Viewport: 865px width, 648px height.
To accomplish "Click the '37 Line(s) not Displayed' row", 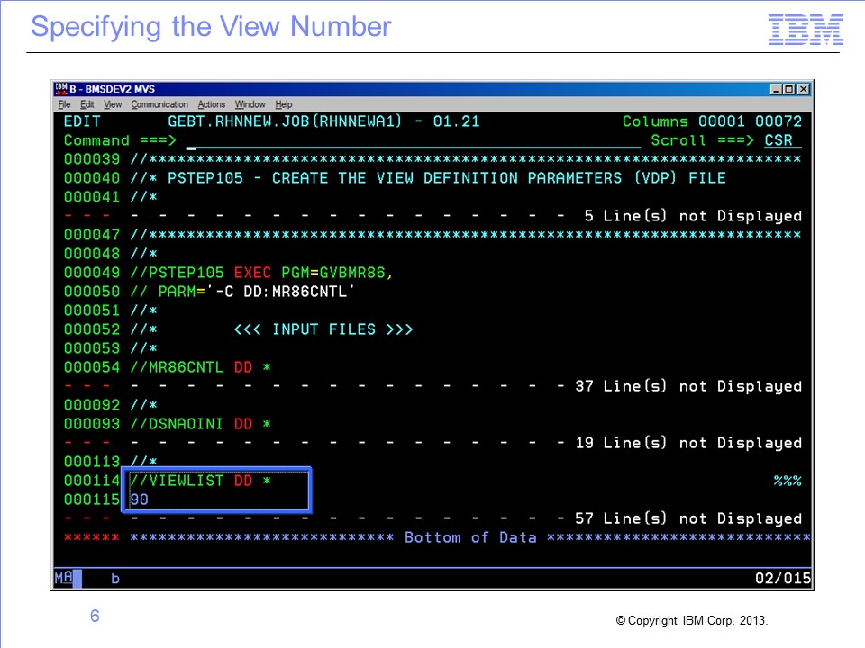I will 432,386.
